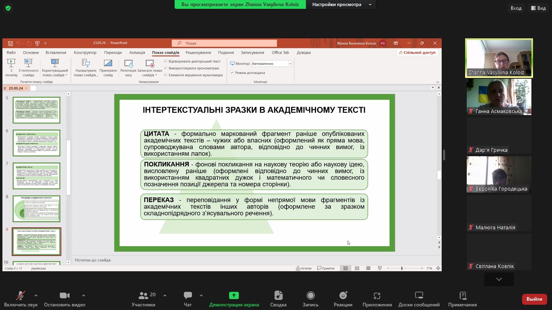The height and width of the screenshot is (310, 552).
Task: Switch to Reading view icon
Action: [368, 268]
